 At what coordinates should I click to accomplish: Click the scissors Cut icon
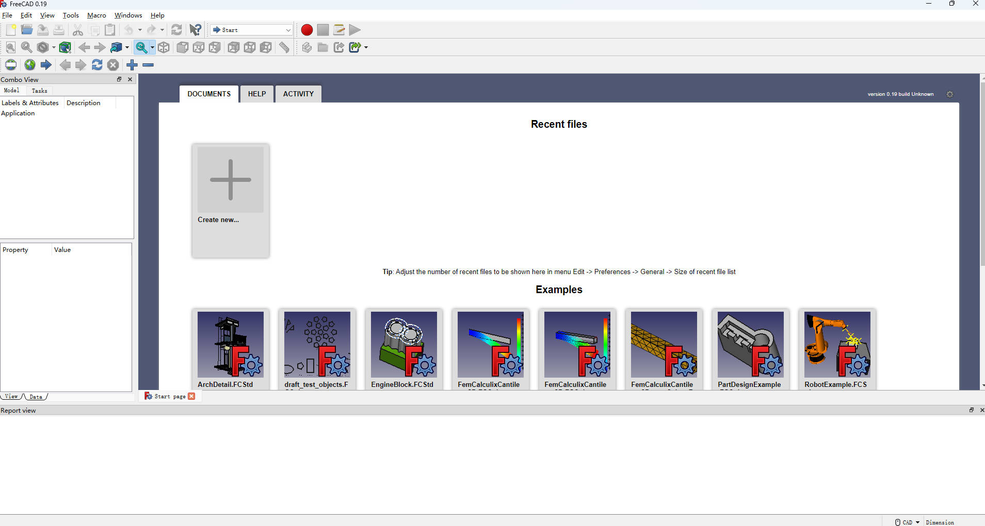click(78, 30)
